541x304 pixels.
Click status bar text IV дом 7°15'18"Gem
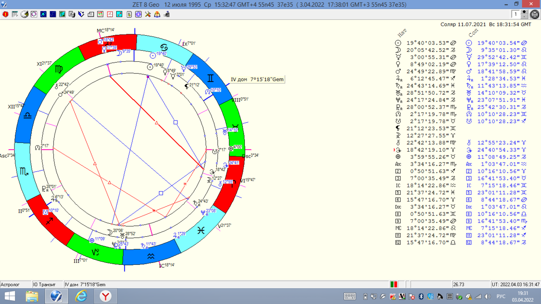pyautogui.click(x=85, y=285)
